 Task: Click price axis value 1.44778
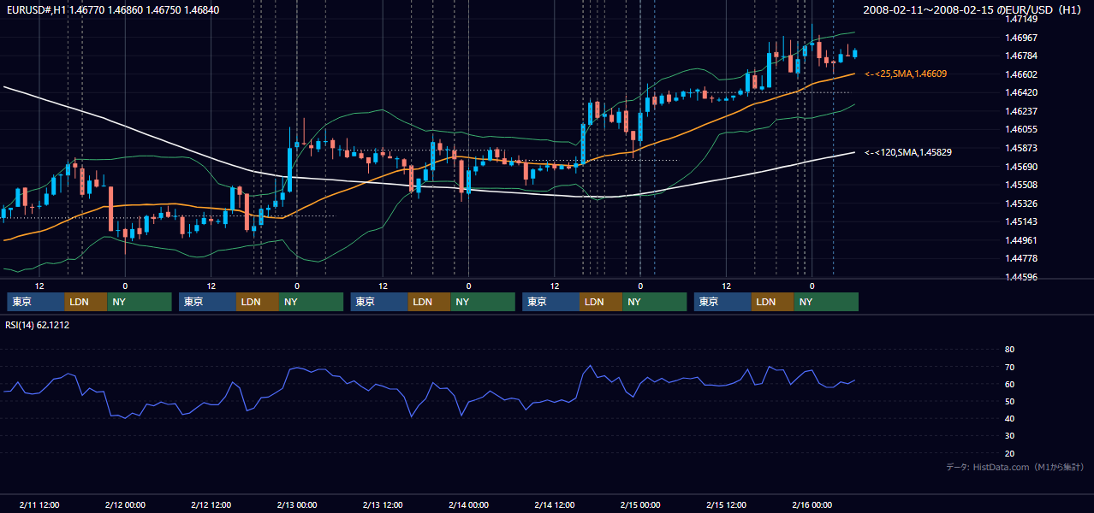click(x=1021, y=258)
